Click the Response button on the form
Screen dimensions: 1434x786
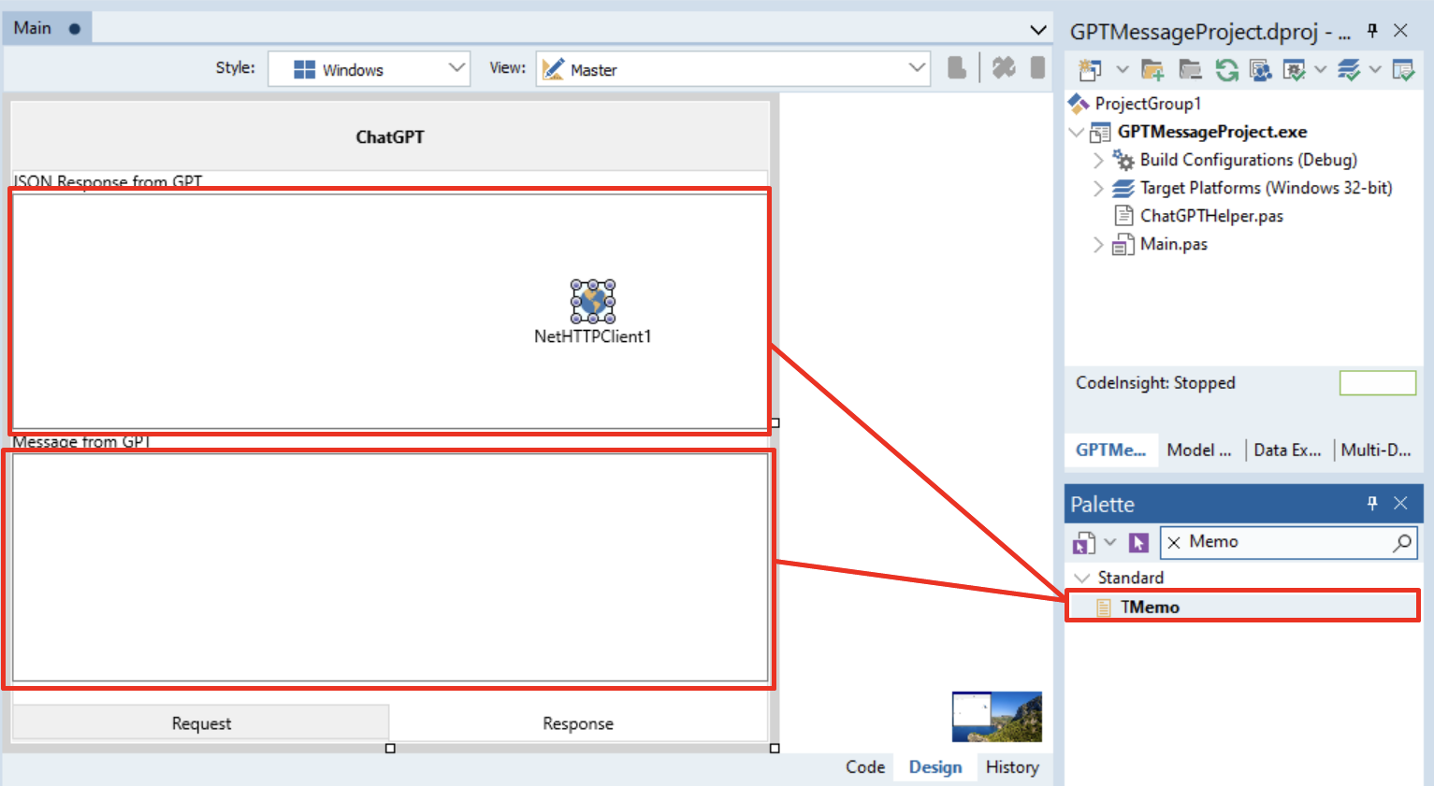click(x=578, y=723)
